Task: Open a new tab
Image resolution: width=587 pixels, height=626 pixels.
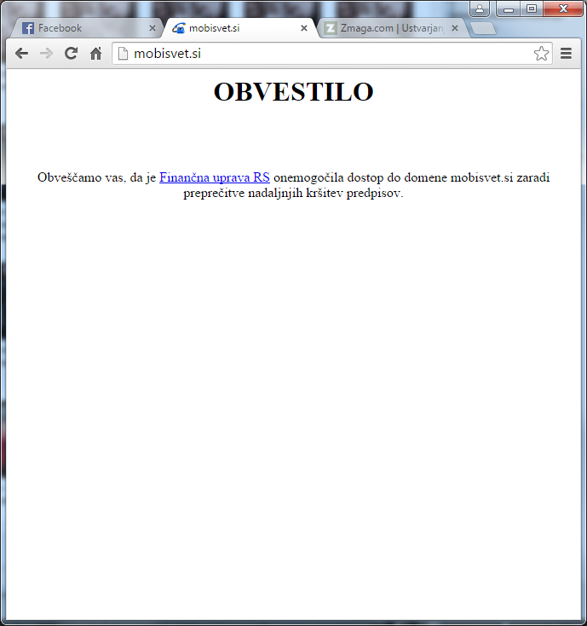Action: pos(482,28)
